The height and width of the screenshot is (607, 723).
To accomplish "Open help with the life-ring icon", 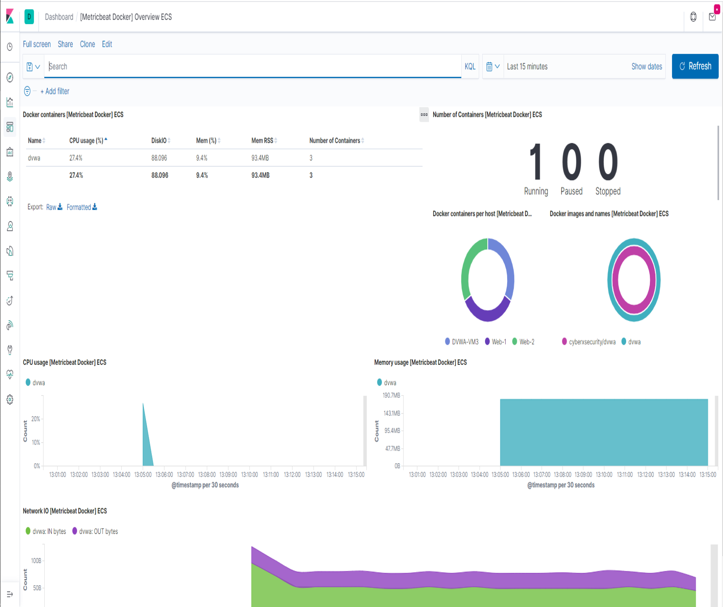I will pyautogui.click(x=693, y=17).
